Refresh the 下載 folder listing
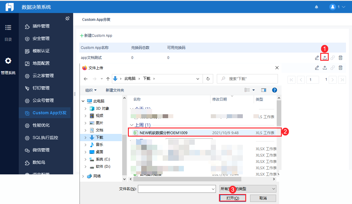 point(208,79)
